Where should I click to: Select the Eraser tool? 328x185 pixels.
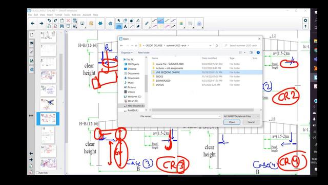point(138,26)
